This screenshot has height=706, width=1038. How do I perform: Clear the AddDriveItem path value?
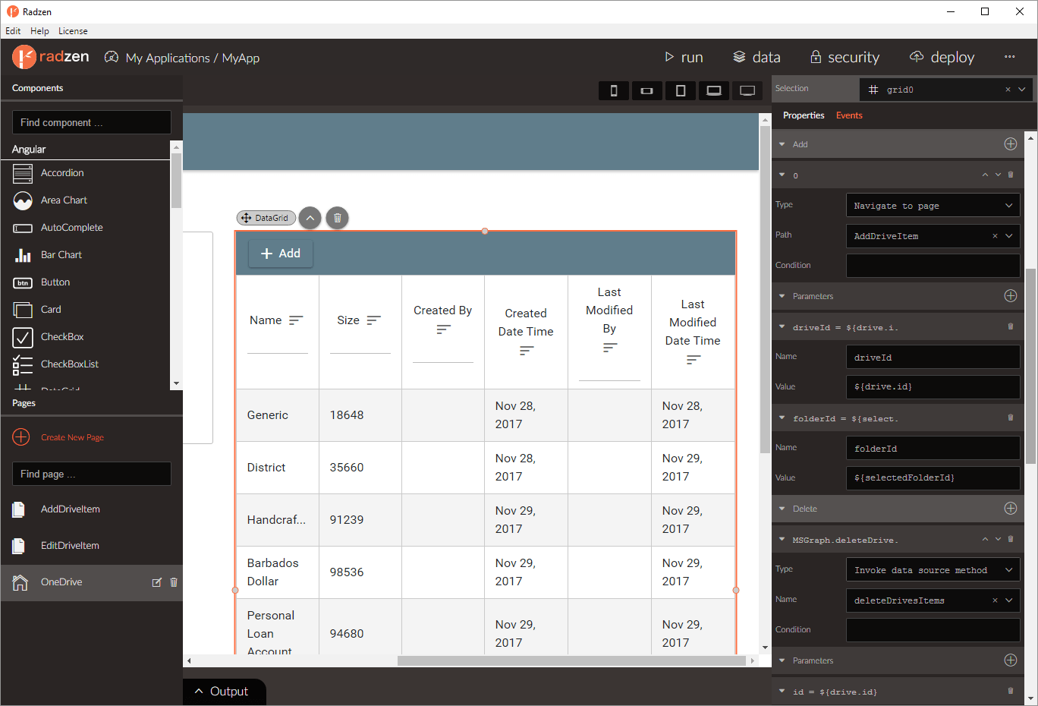tap(995, 236)
